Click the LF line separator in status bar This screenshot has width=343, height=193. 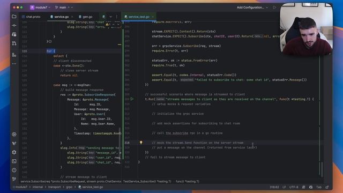point(284,187)
